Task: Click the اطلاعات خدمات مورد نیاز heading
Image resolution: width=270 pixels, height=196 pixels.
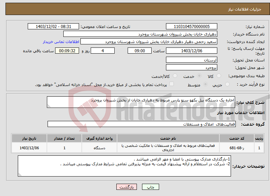Action: point(241,113)
